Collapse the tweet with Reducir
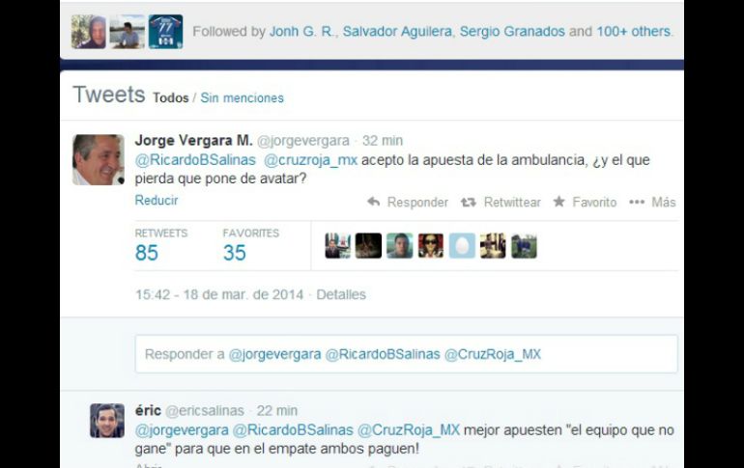The width and height of the screenshot is (744, 468). [x=157, y=201]
